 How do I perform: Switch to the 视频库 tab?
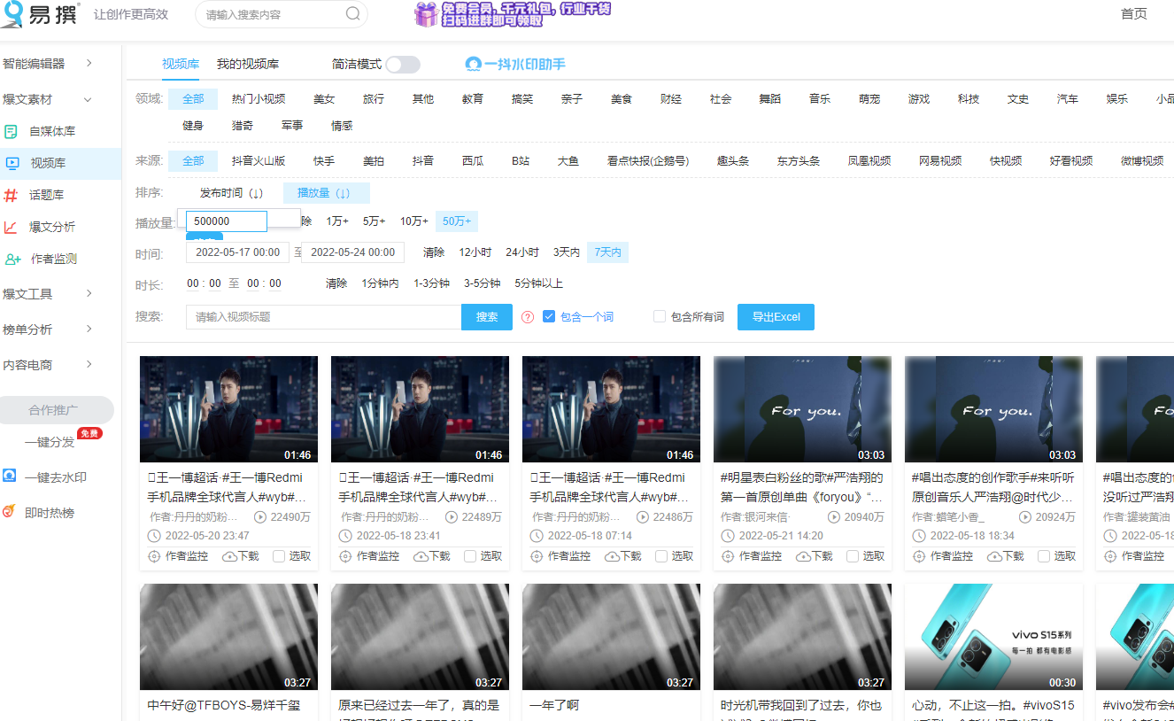[x=181, y=65]
